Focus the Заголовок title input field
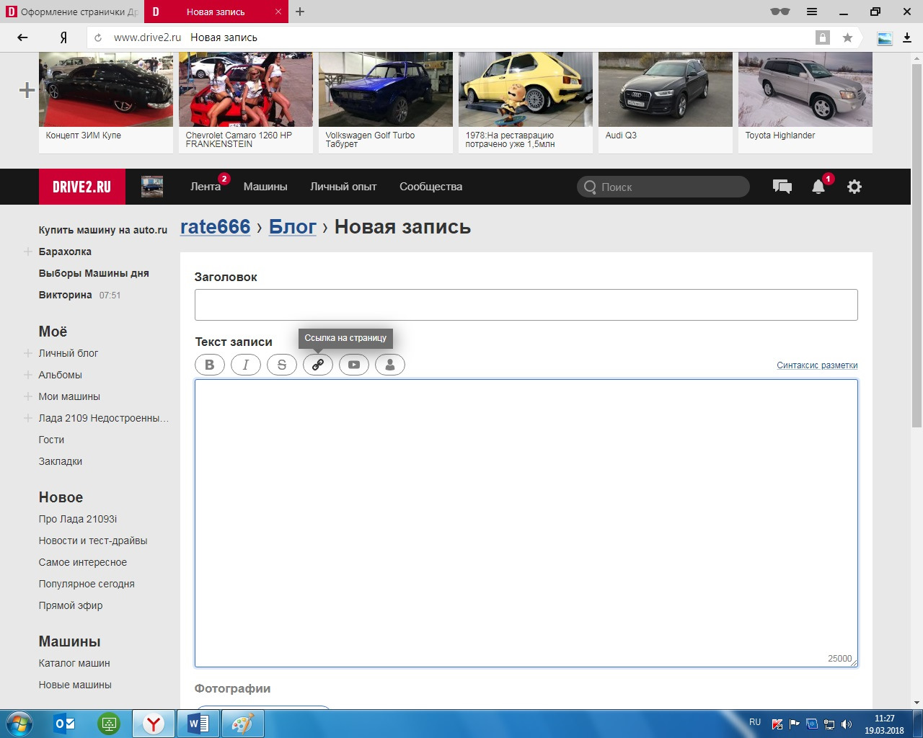This screenshot has height=738, width=923. pyautogui.click(x=526, y=305)
